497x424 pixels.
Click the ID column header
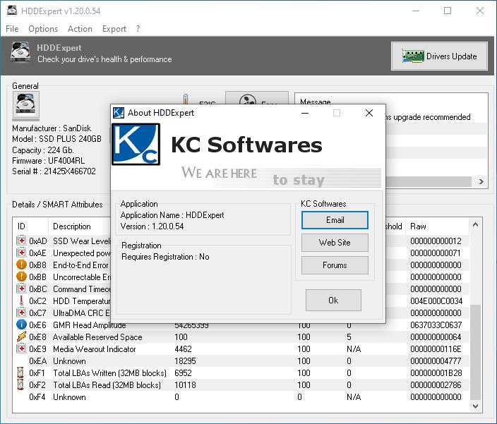click(x=30, y=226)
